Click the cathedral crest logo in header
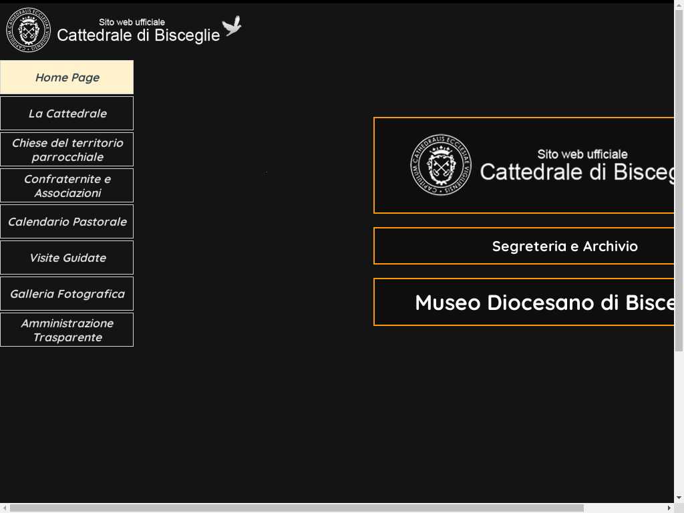This screenshot has height=513, width=684. coord(28,30)
